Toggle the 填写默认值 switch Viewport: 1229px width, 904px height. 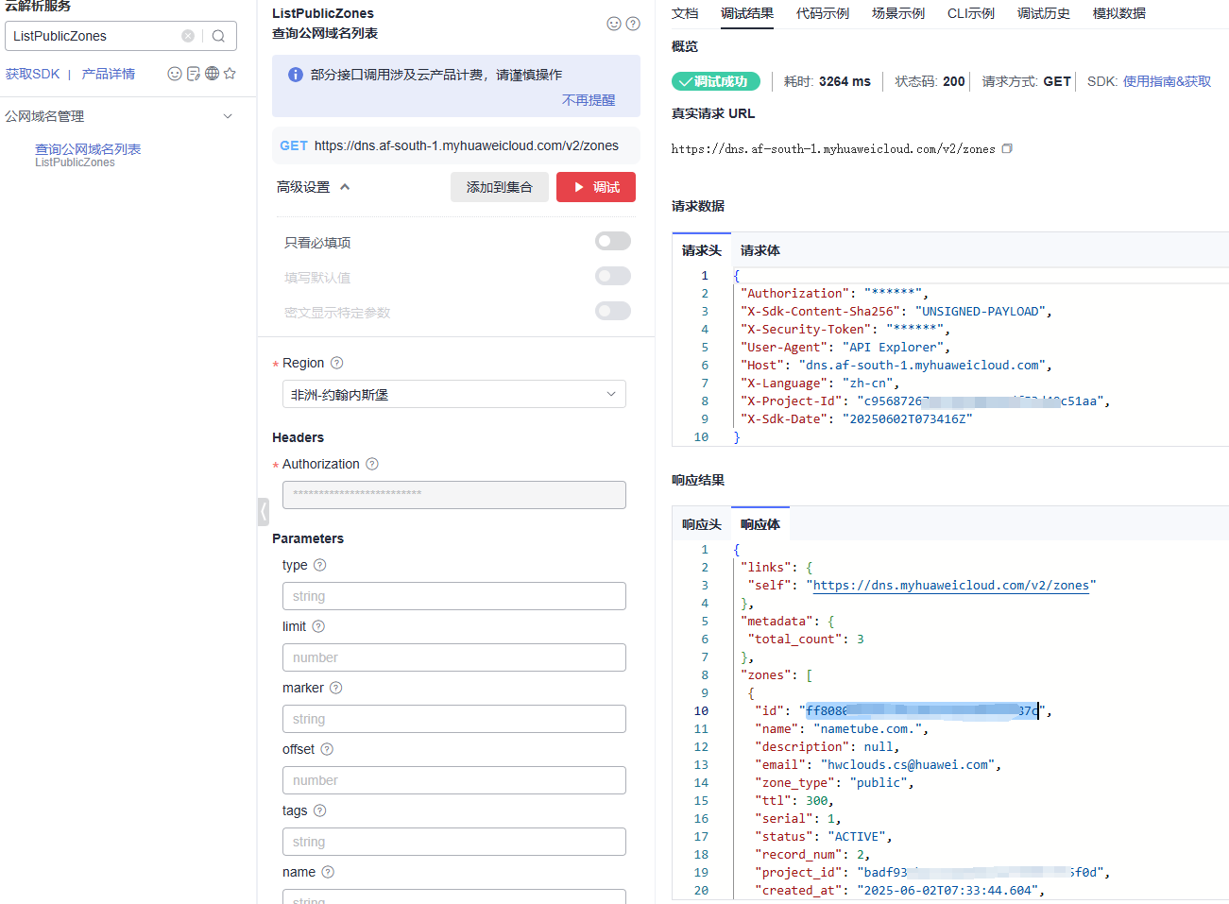pos(612,276)
